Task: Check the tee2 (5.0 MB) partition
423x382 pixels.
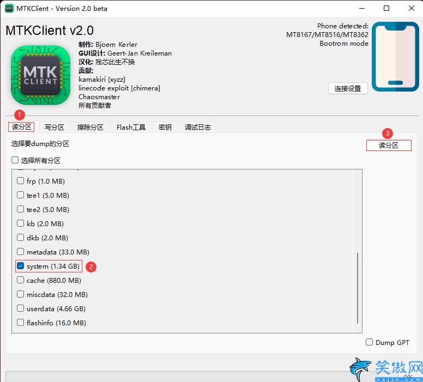Action: 20,209
